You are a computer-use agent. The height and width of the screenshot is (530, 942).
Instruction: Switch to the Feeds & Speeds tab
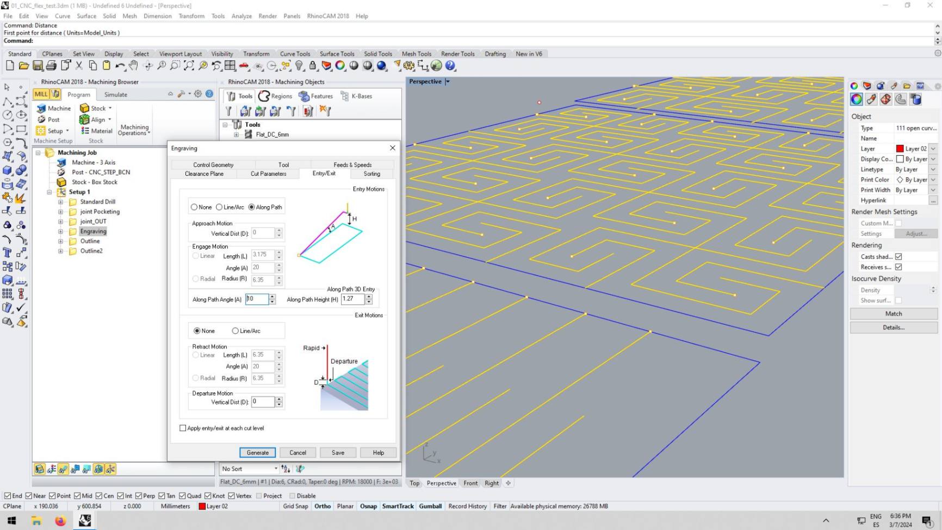[x=352, y=164]
